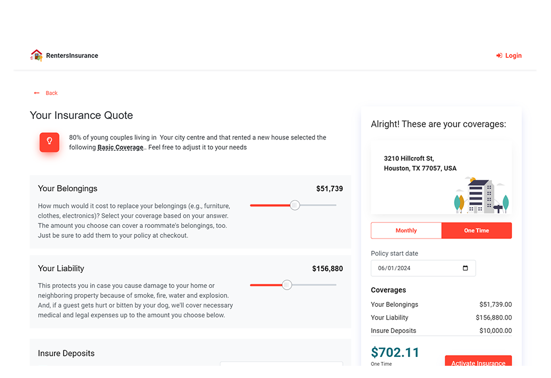Click the RentersInsurance brand name
The image size is (551, 378).
coord(72,56)
